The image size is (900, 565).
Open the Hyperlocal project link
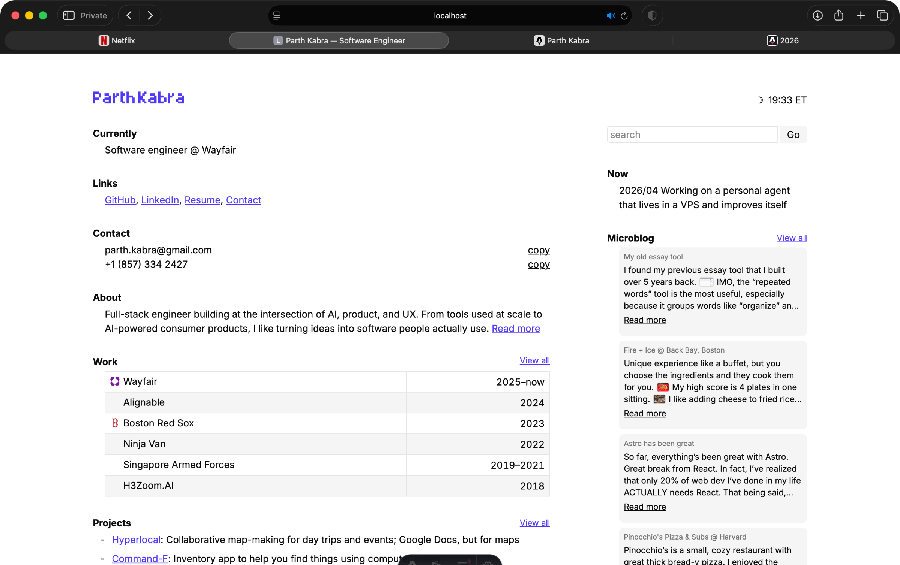pos(136,540)
